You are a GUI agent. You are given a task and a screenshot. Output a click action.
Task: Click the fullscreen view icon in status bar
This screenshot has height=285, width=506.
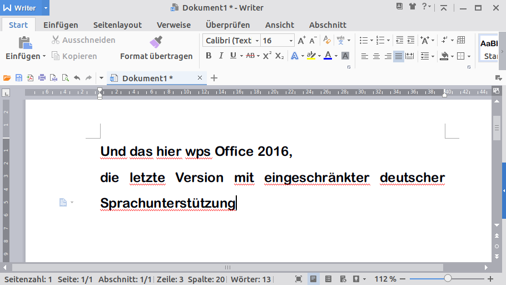299,279
